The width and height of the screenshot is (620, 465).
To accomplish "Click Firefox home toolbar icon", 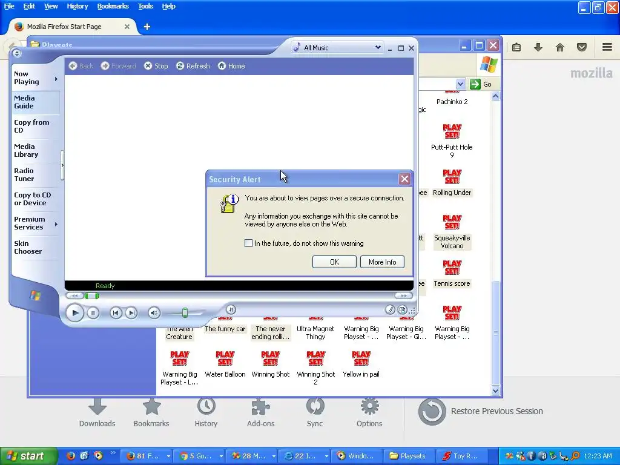I will 560,47.
